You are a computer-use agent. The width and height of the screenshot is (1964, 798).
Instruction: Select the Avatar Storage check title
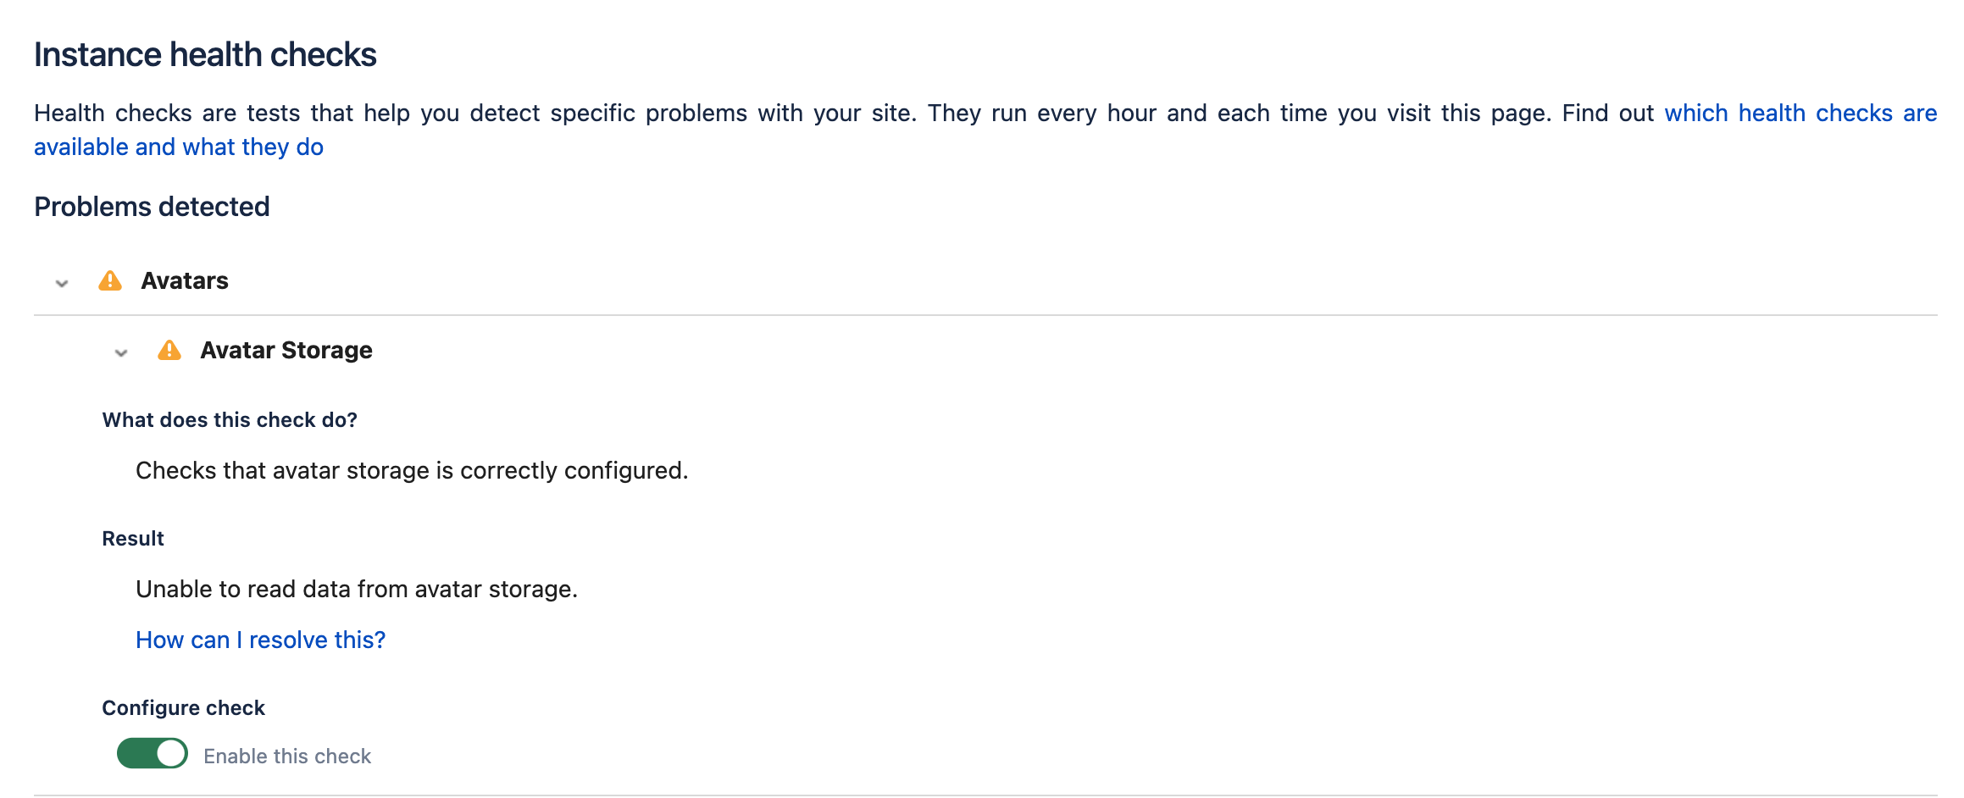point(286,351)
